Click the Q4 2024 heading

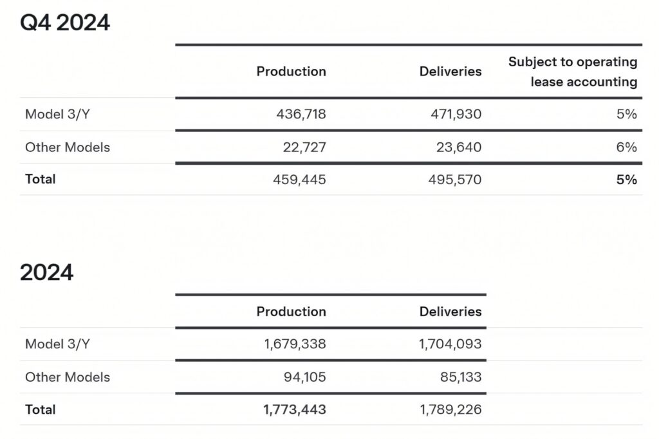pos(65,23)
